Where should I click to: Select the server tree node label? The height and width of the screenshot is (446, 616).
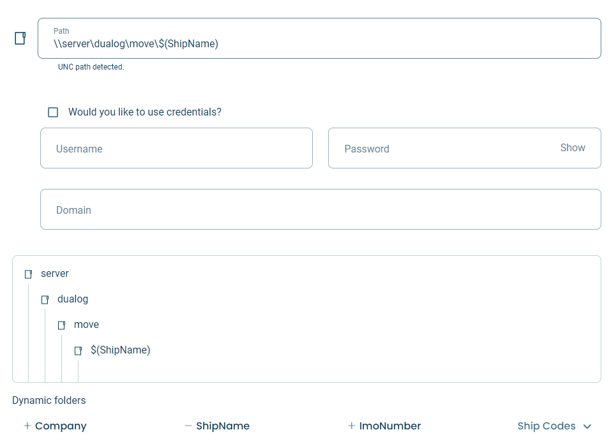pyautogui.click(x=55, y=273)
